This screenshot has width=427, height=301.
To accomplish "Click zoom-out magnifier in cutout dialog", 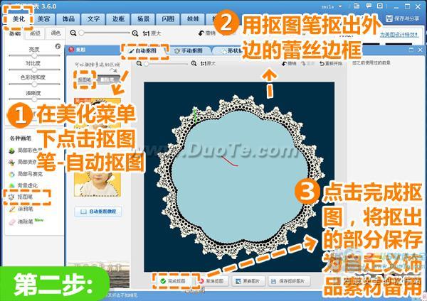I will [x=139, y=64].
